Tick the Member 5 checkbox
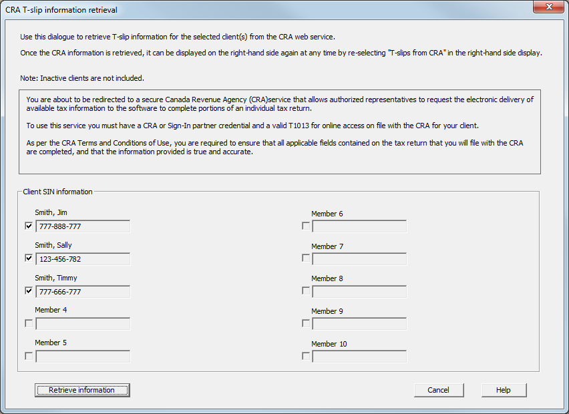 tap(29, 356)
